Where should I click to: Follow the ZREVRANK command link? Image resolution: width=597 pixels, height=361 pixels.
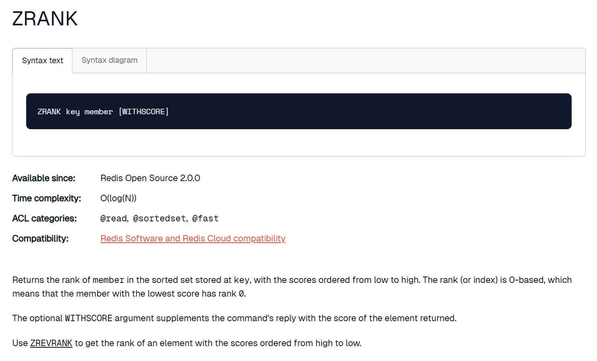coord(51,343)
